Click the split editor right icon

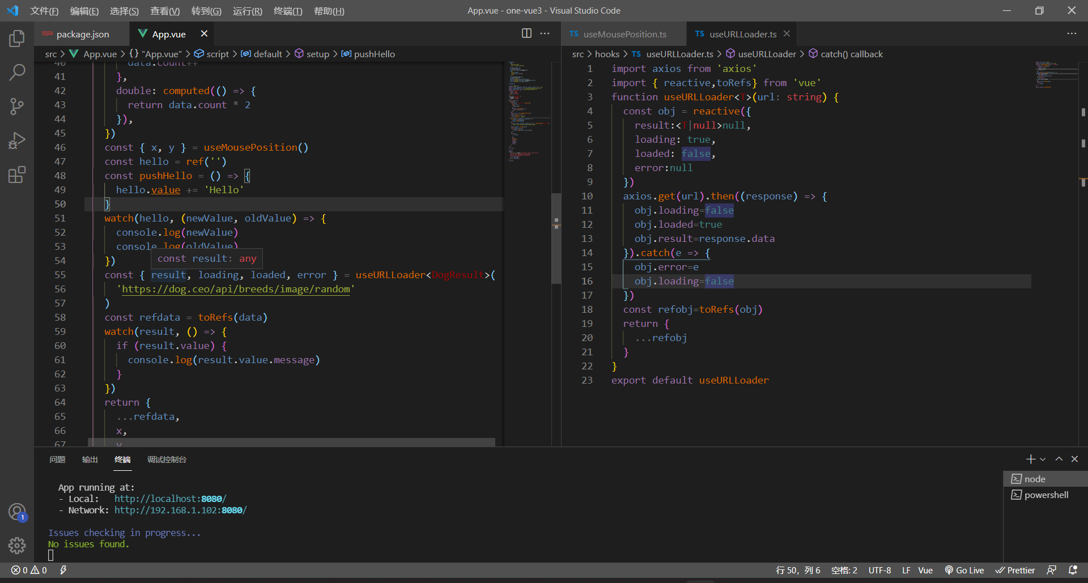[x=526, y=33]
